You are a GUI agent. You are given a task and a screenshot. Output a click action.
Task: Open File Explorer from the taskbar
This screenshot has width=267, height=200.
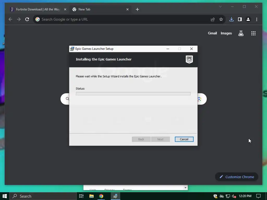[x=92, y=196]
